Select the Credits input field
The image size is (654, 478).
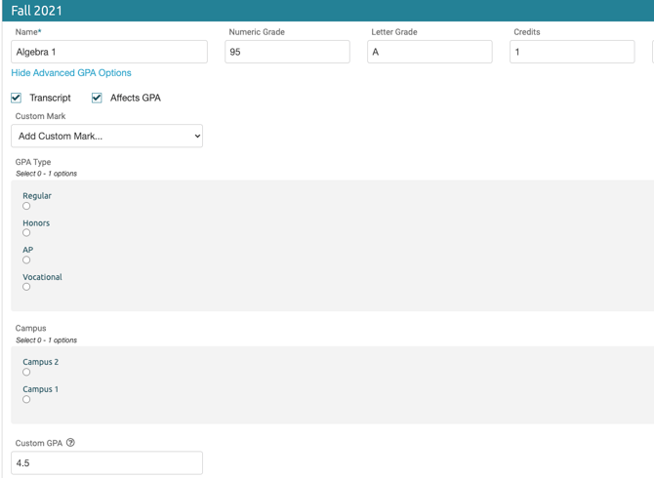pos(572,52)
